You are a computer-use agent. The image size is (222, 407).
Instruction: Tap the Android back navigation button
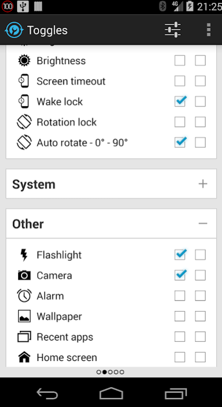(47, 394)
